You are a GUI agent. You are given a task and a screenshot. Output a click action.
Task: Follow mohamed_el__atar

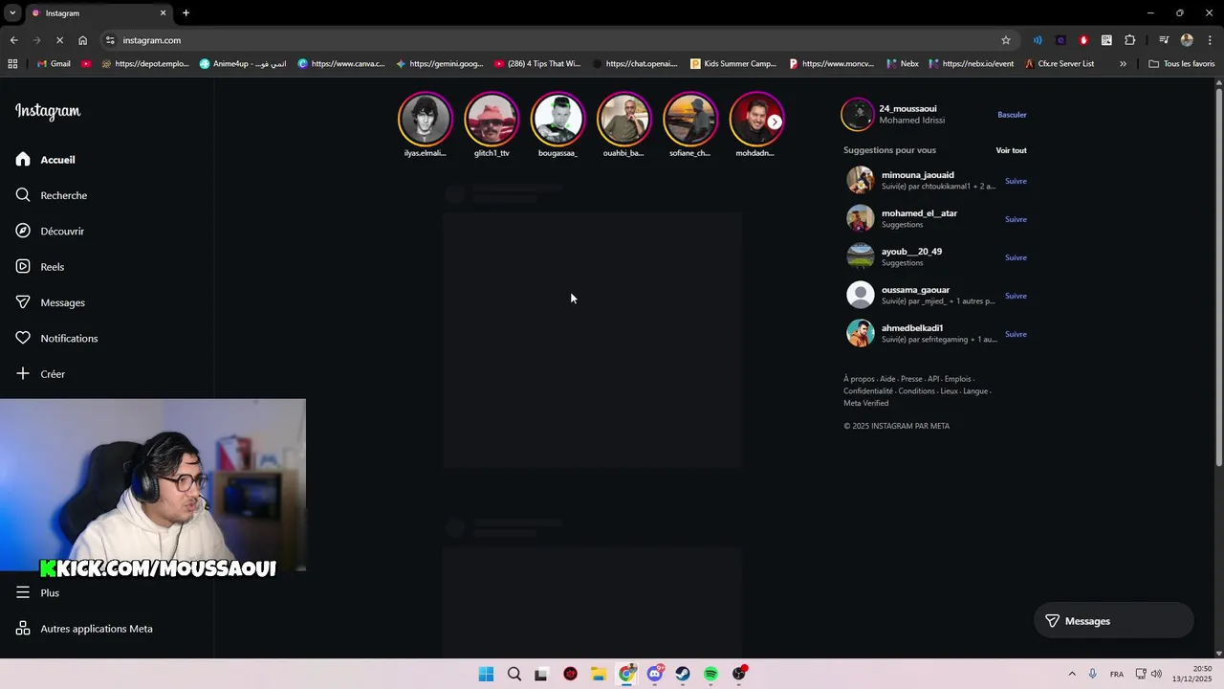pyautogui.click(x=1016, y=219)
